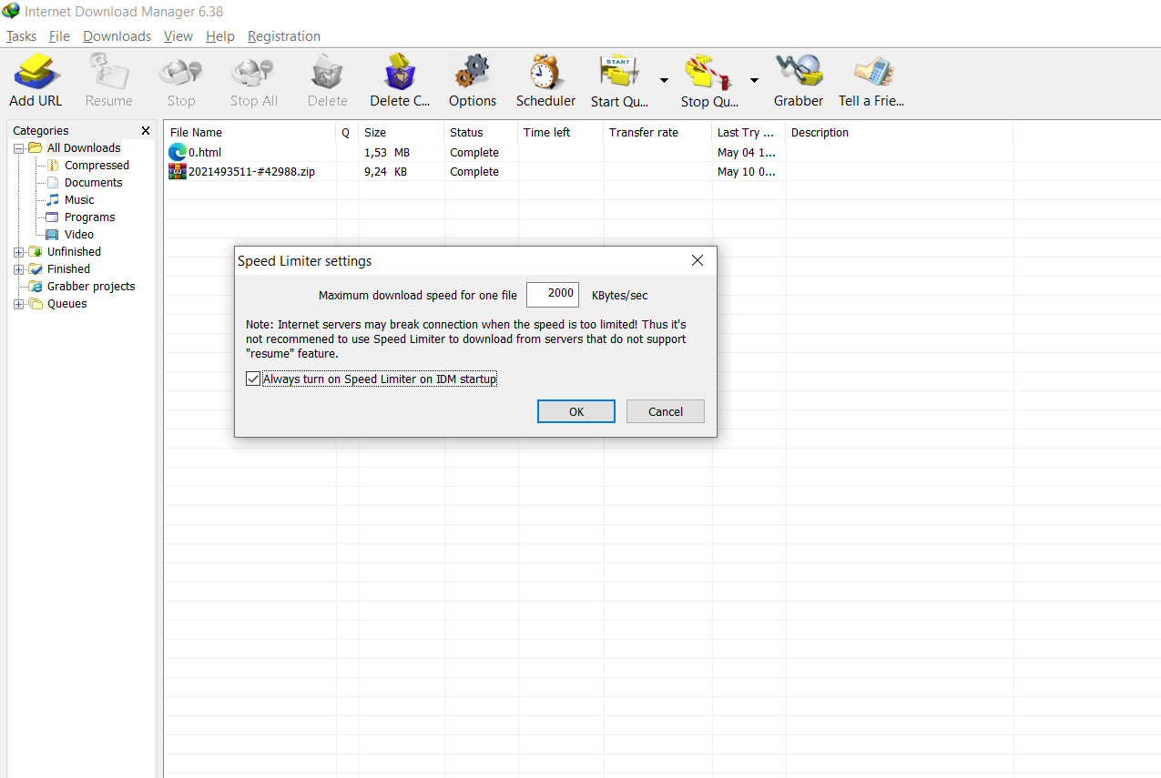Open the File menu
The width and height of the screenshot is (1161, 778).
(x=59, y=36)
